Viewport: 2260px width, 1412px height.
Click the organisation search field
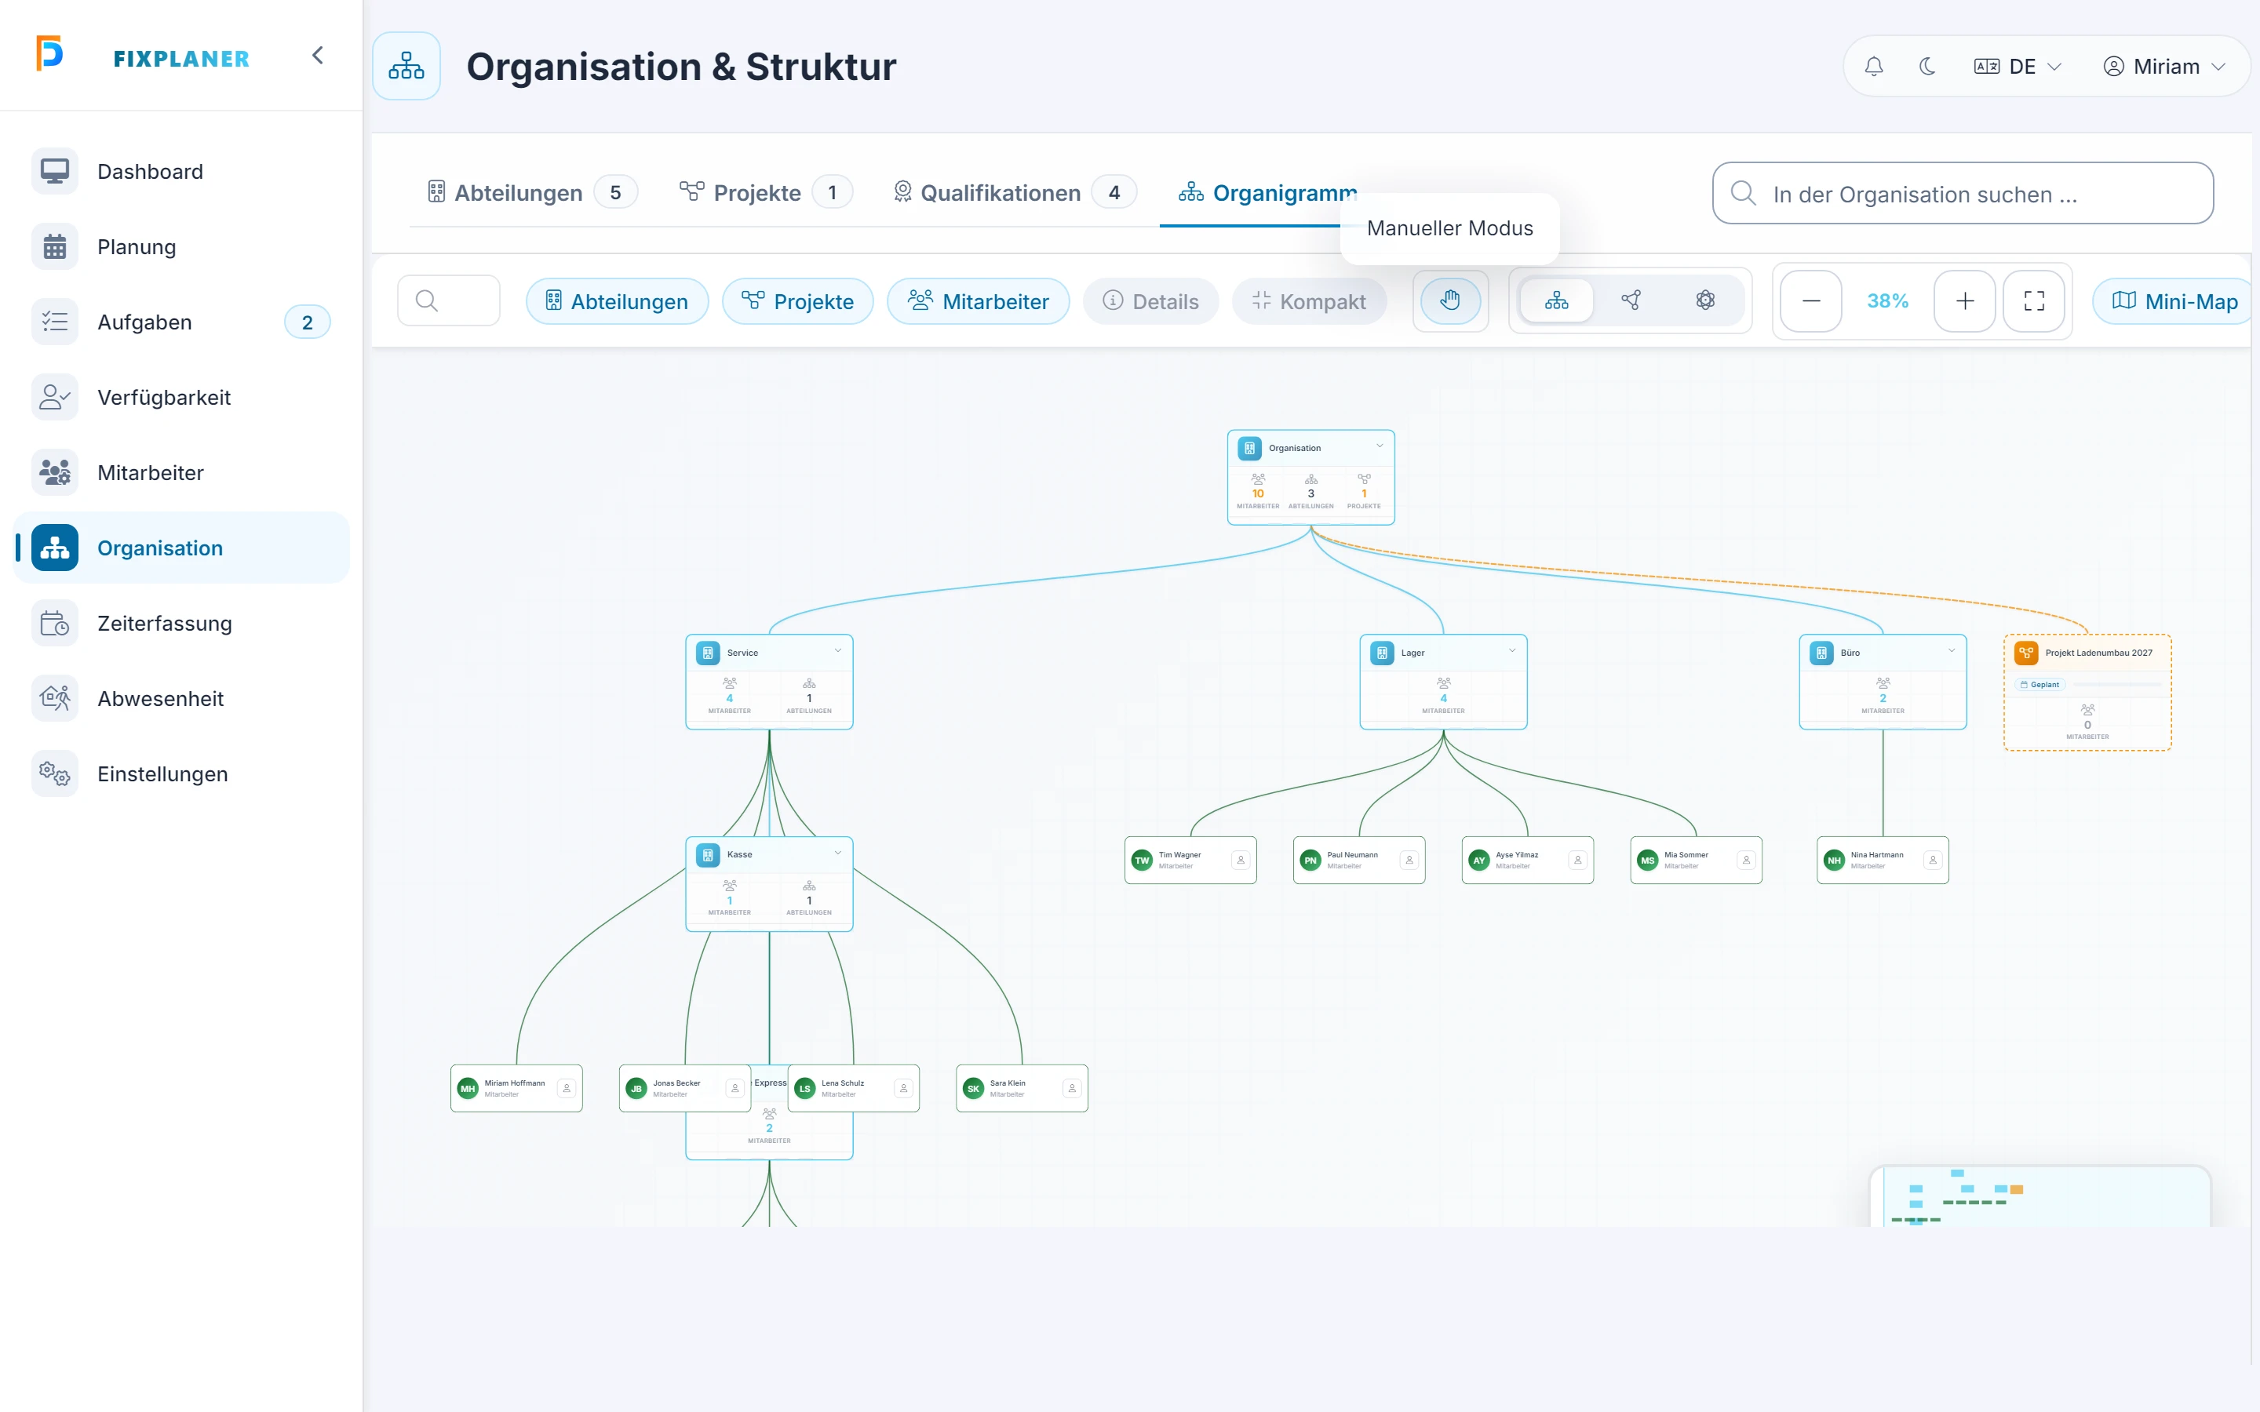click(1962, 193)
